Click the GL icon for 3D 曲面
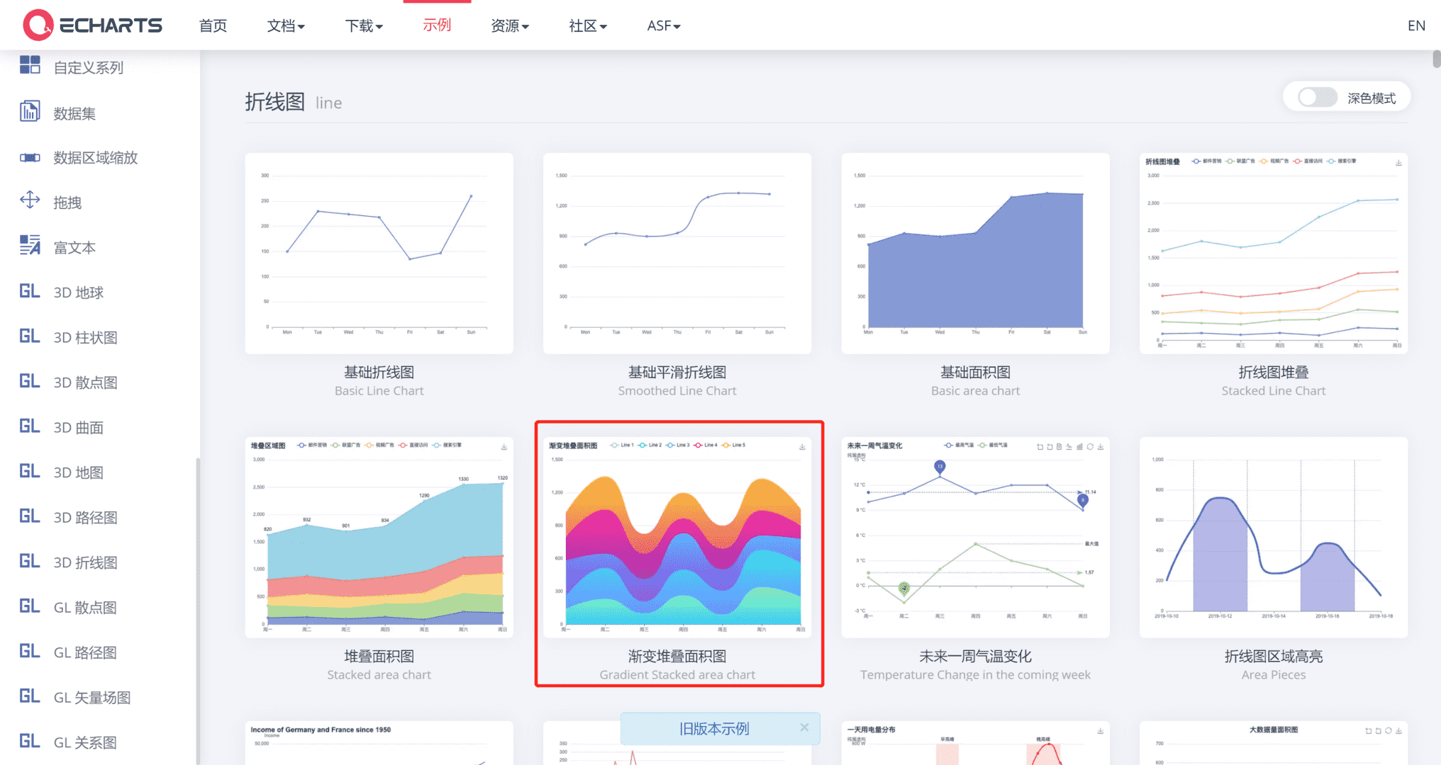The height and width of the screenshot is (765, 1441). pos(30,426)
